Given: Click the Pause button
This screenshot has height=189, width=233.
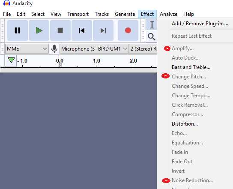Looking at the screenshot, I should click(x=18, y=30).
